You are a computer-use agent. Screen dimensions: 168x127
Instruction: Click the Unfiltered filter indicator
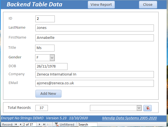64,125
